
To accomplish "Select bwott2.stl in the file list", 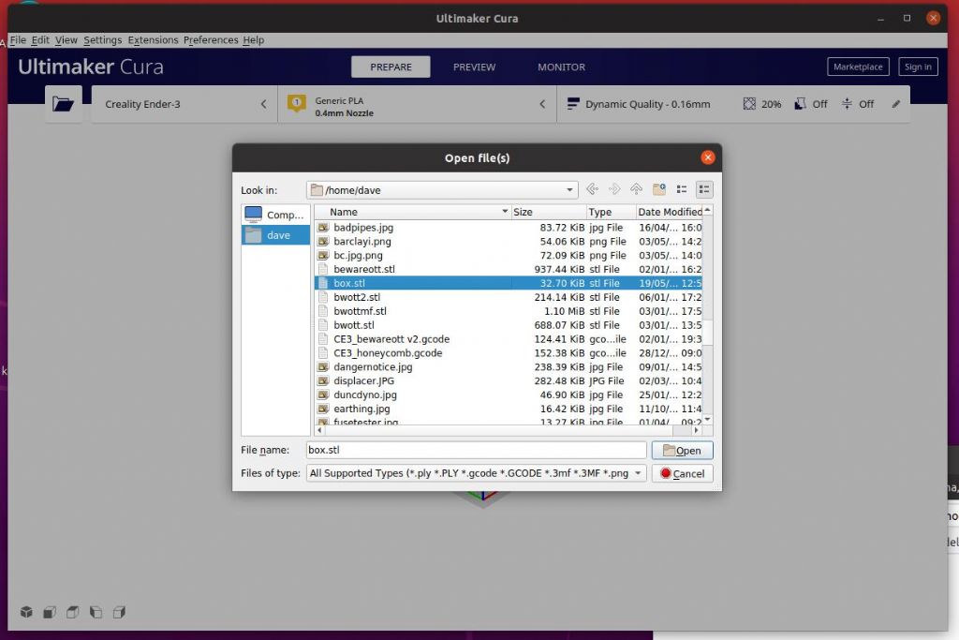I will (x=509, y=297).
